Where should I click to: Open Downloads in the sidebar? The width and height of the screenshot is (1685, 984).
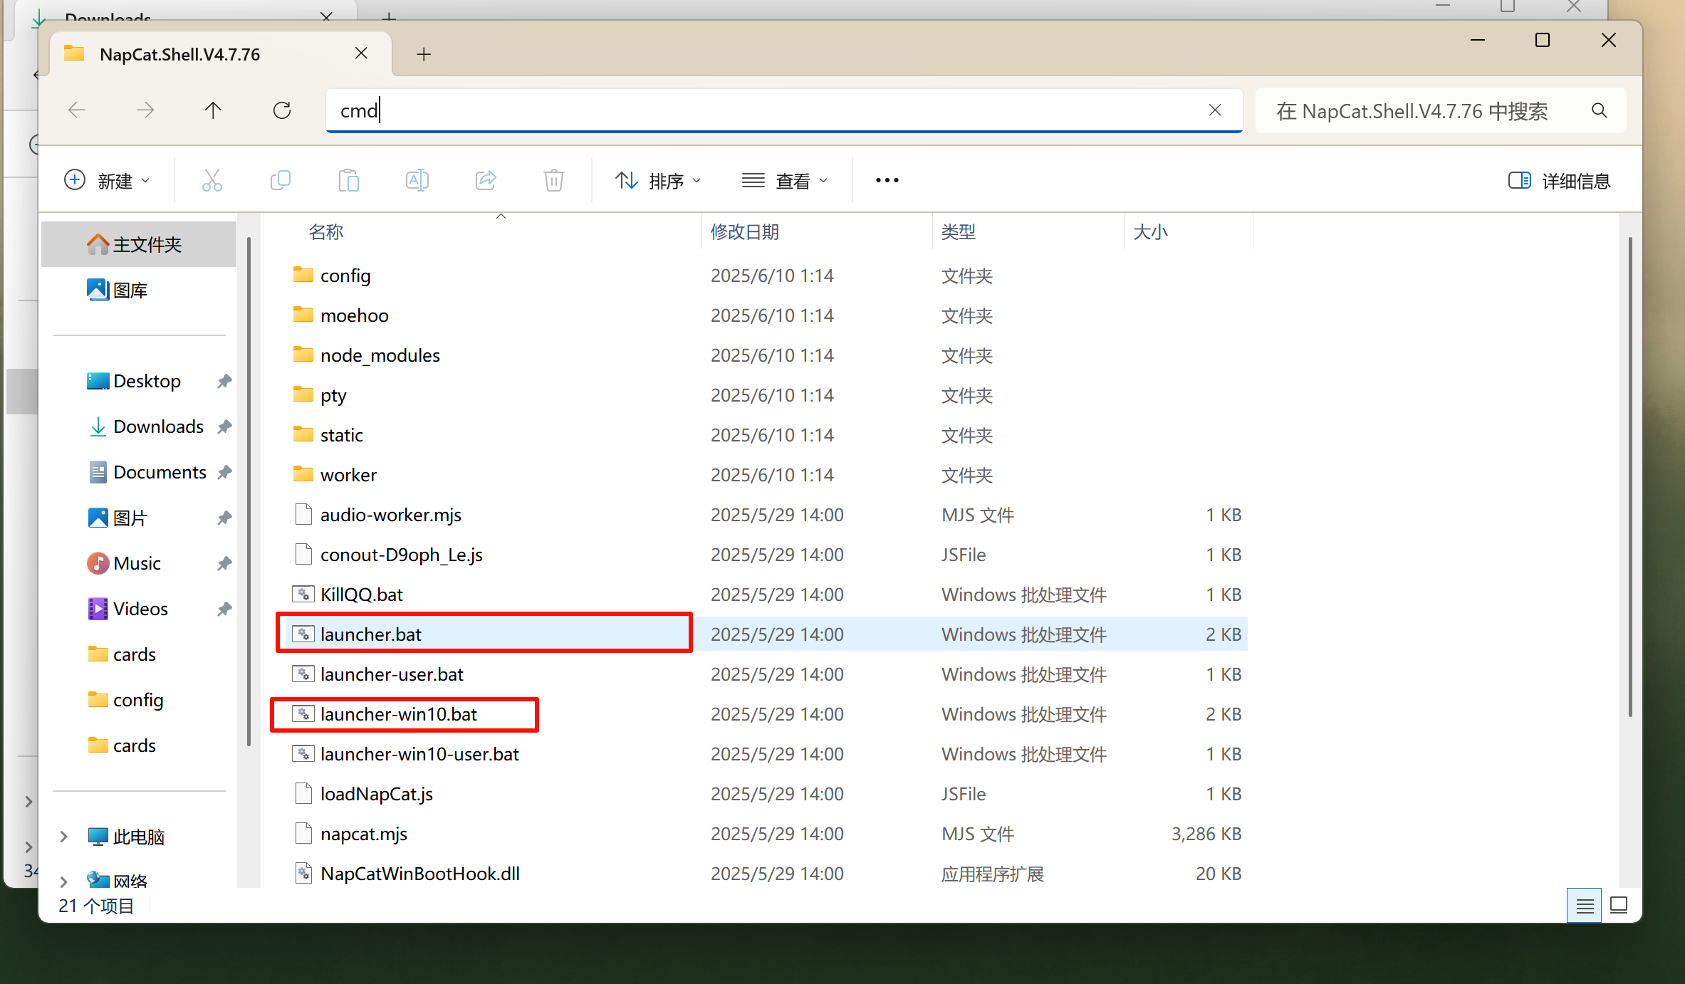coord(139,426)
